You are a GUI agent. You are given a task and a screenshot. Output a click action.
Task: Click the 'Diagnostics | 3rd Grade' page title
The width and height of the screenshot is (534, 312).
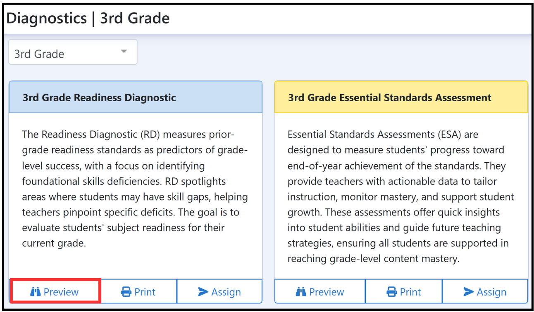point(88,18)
